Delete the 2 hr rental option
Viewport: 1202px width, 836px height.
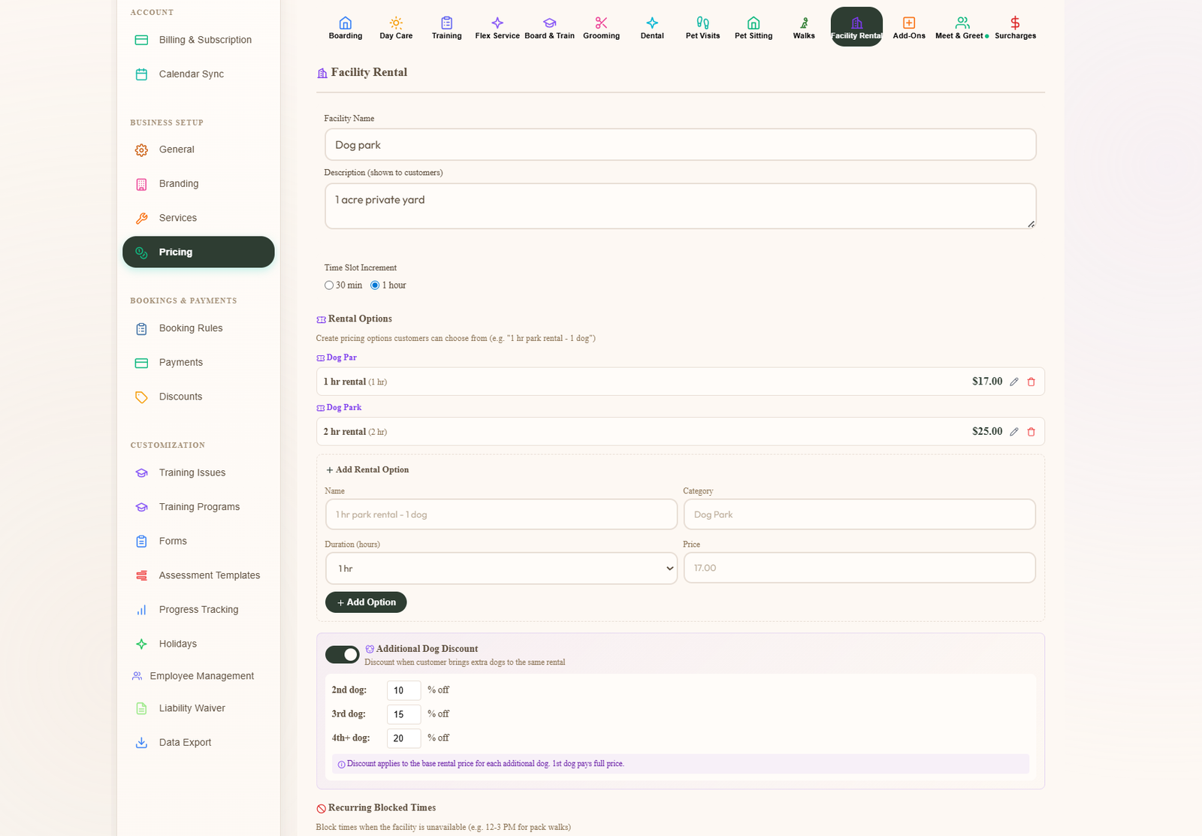tap(1031, 432)
